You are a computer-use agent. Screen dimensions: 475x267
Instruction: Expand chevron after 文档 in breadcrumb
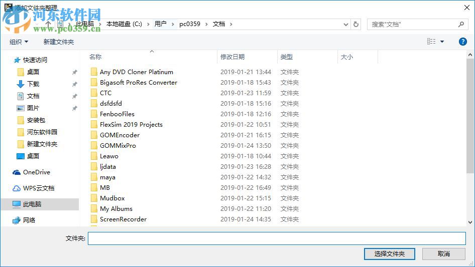tap(231, 24)
